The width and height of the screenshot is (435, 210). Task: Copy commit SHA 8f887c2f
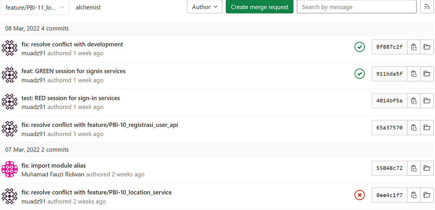coord(414,47)
